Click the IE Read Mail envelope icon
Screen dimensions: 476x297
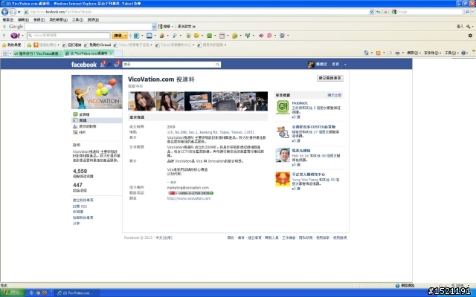click(390, 53)
